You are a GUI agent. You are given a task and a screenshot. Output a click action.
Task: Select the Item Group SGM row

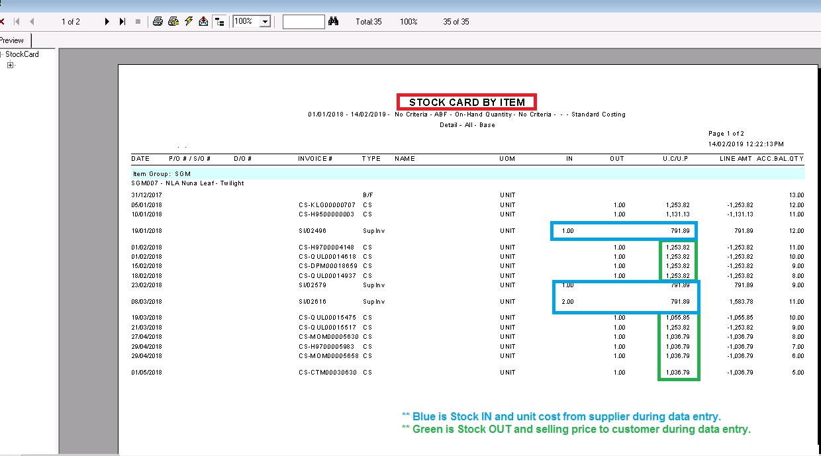(x=467, y=173)
